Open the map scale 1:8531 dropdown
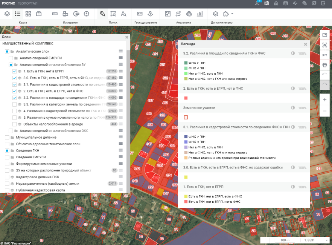Image resolution: width=332 pixels, height=245 pixels. point(327,240)
